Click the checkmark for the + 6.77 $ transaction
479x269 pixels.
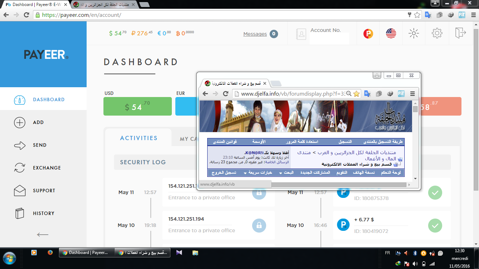pyautogui.click(x=435, y=226)
